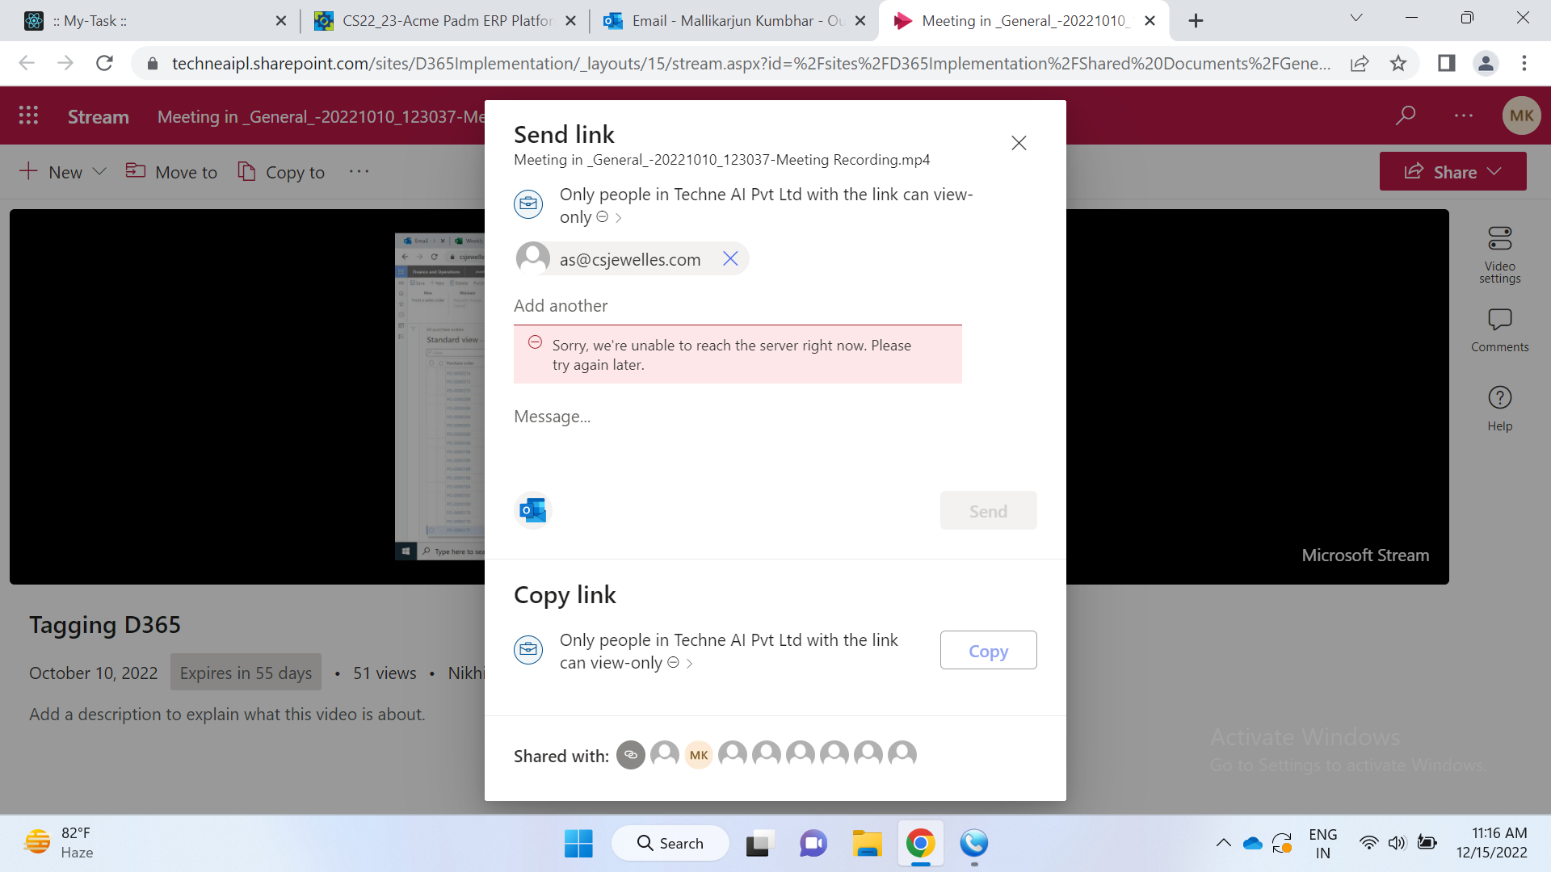This screenshot has height=872, width=1551.
Task: Open Stream header more options ellipsis
Action: (x=1464, y=115)
